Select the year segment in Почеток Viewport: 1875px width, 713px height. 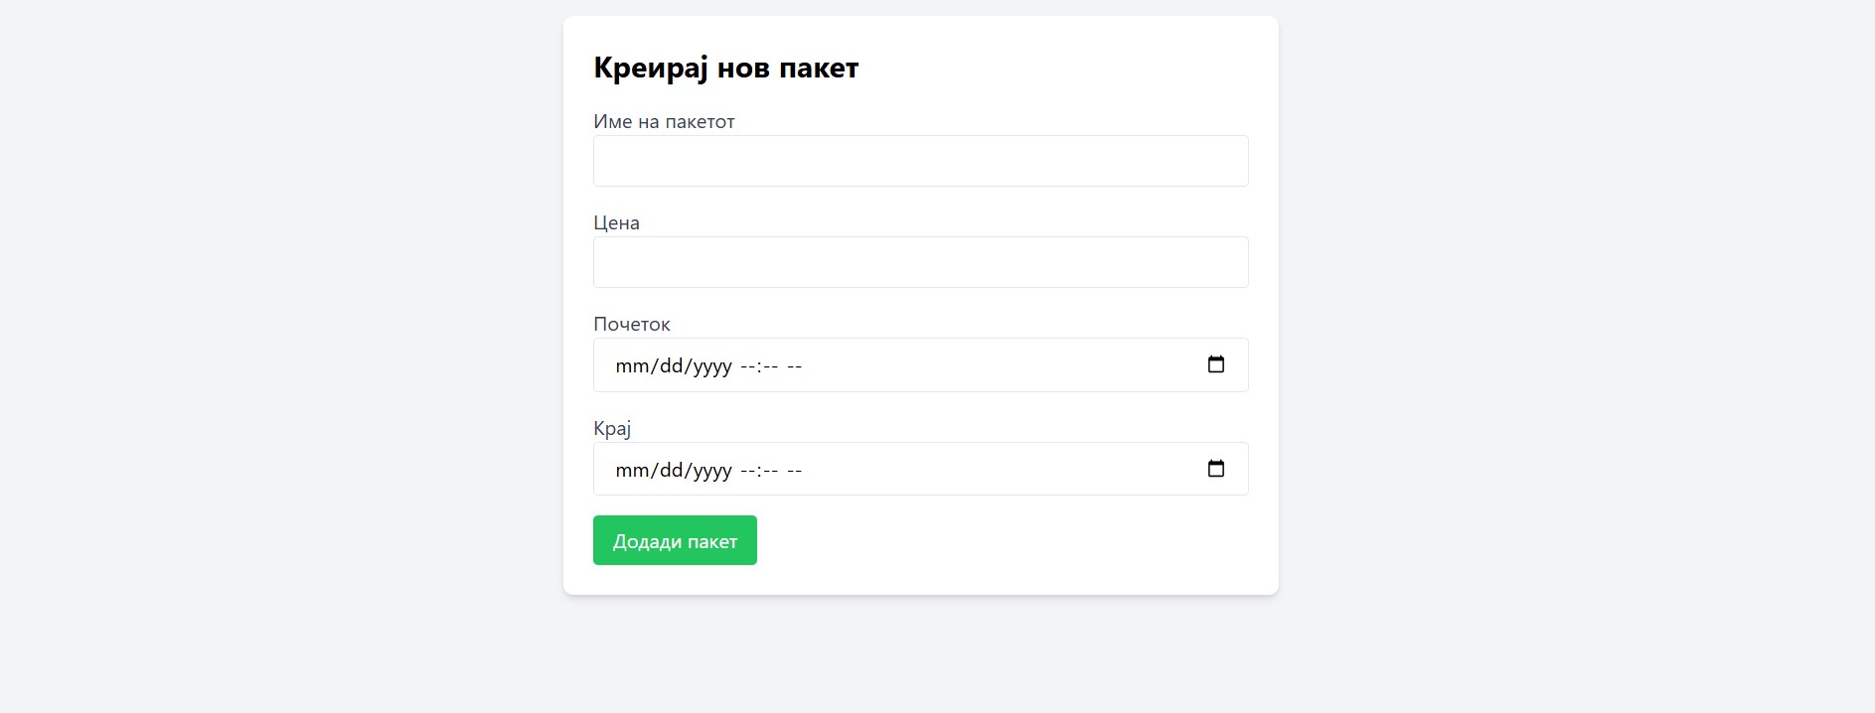(712, 365)
